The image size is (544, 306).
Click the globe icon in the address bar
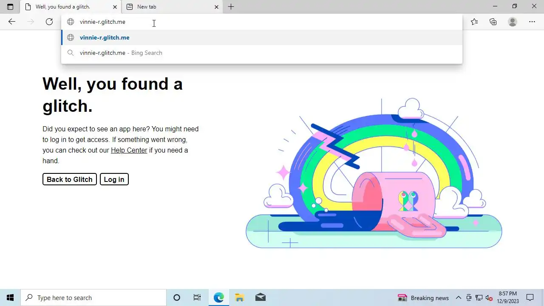(x=71, y=22)
